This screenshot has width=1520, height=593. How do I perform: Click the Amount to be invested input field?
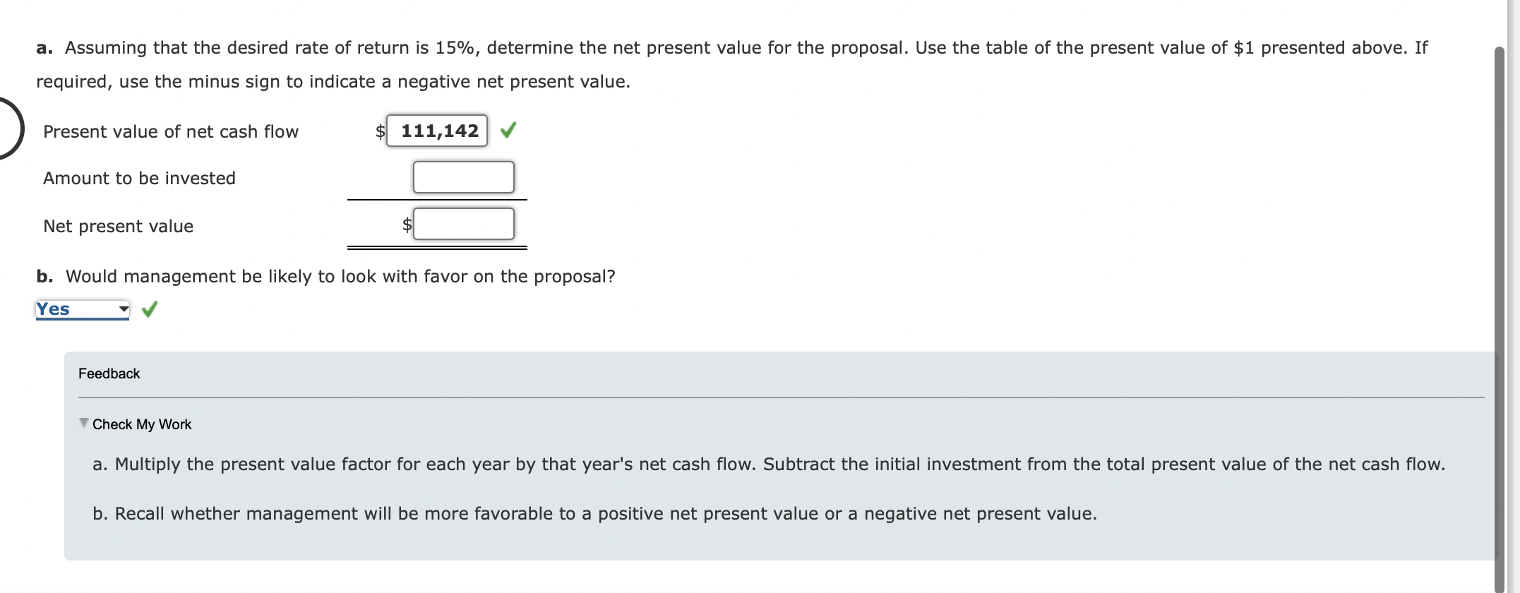click(x=462, y=176)
